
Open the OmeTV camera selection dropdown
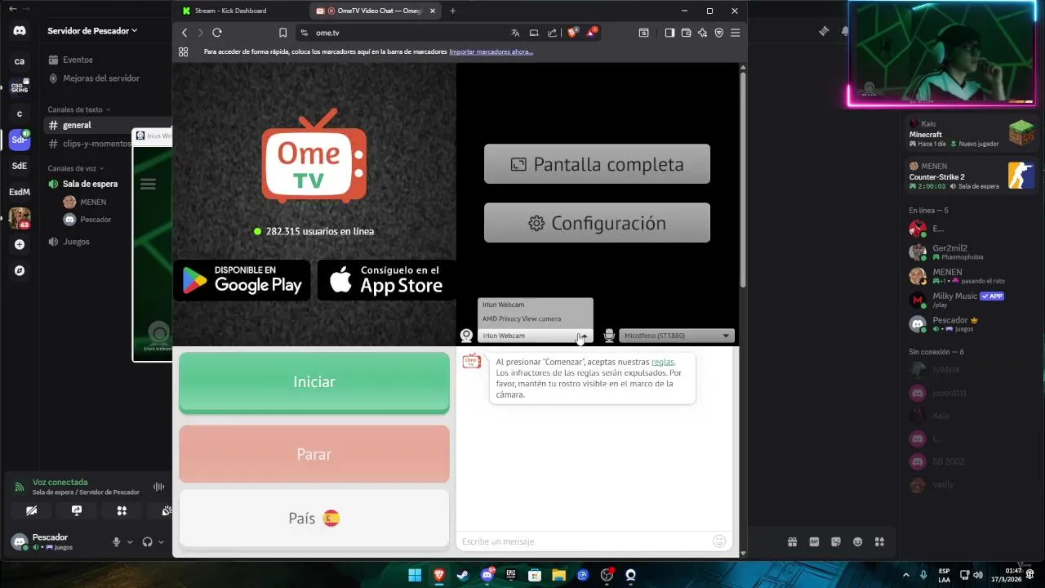pos(536,336)
